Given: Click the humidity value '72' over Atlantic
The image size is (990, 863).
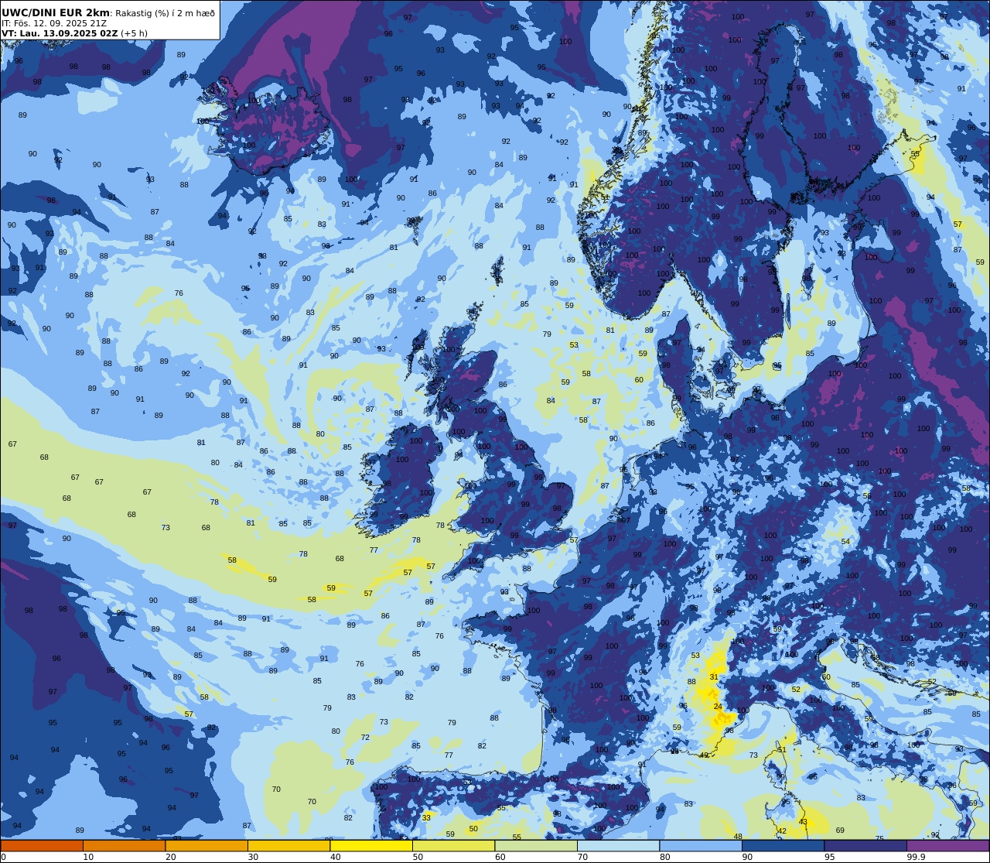Looking at the screenshot, I should [x=365, y=738].
